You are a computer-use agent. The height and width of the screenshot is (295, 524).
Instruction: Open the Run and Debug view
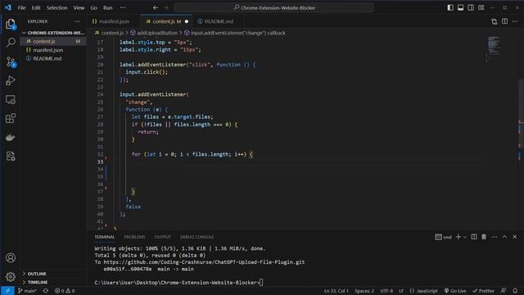[x=11, y=80]
